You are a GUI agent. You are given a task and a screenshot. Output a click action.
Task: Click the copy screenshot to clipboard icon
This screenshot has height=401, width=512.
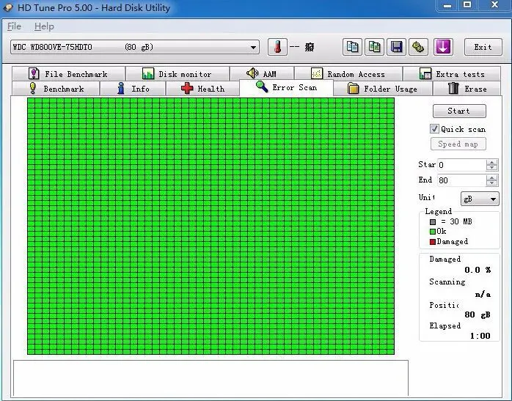(374, 47)
